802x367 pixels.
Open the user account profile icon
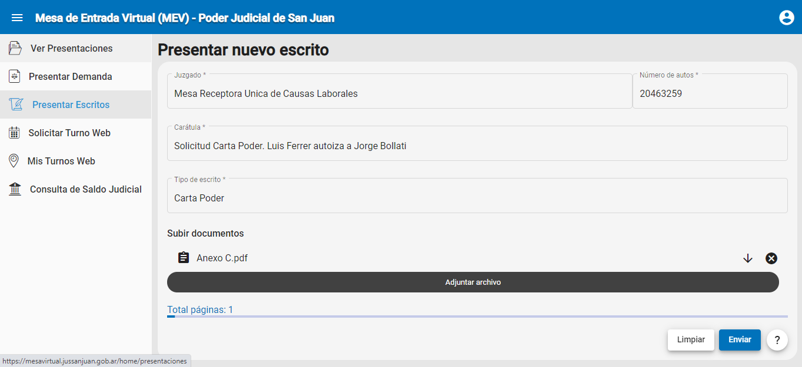click(786, 18)
